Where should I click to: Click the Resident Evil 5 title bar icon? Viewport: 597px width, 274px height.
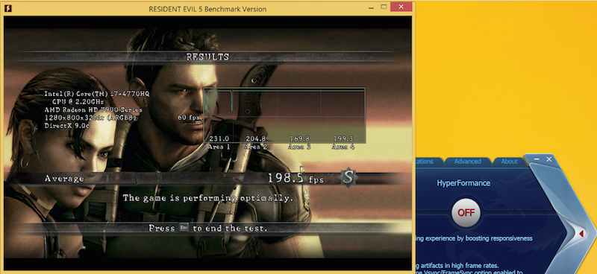click(7, 8)
